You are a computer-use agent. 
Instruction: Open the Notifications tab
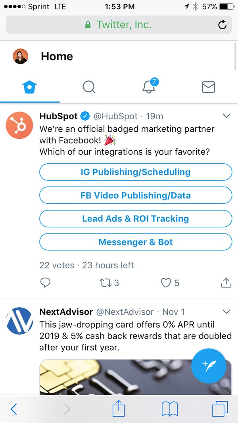(x=149, y=87)
